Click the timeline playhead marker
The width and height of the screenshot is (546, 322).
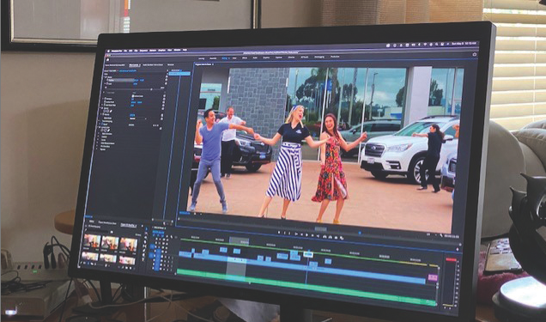point(308,250)
